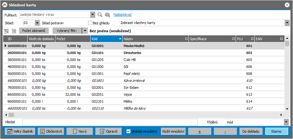Click the advanced search icon next to magnifier
Screen dimensions: 293x139
point(107,15)
